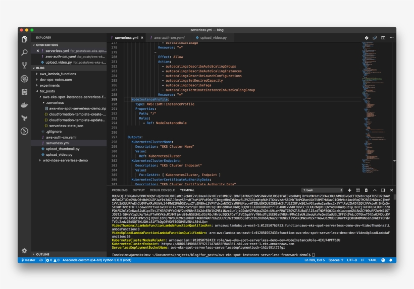The height and width of the screenshot is (289, 414).
Task: Open the Problems panel tab
Action: (120, 190)
